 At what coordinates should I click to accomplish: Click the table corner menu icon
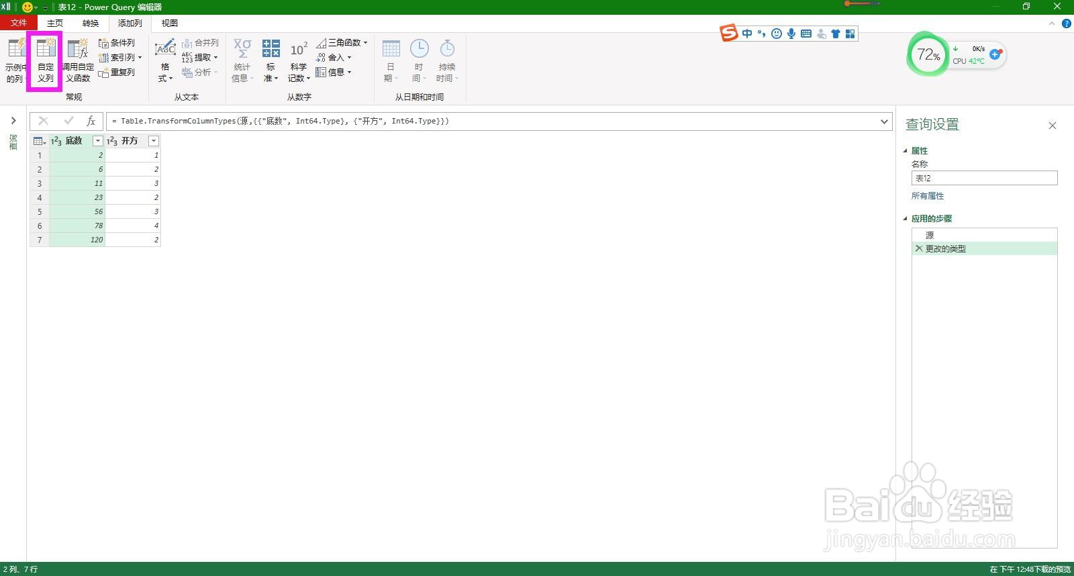40,141
